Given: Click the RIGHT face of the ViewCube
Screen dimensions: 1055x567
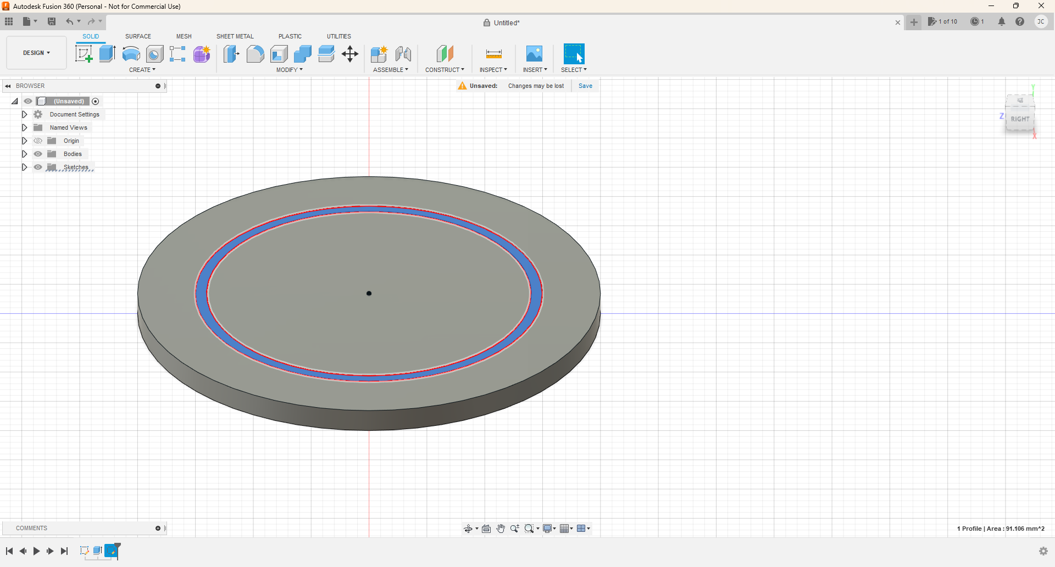Looking at the screenshot, I should click(x=1020, y=119).
